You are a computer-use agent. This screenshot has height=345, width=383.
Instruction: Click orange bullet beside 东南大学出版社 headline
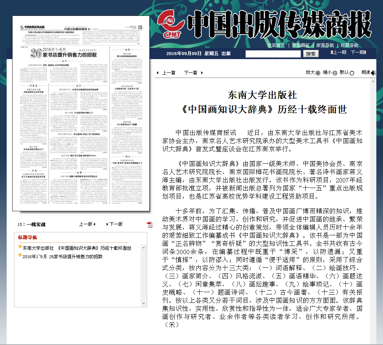pos(20,248)
